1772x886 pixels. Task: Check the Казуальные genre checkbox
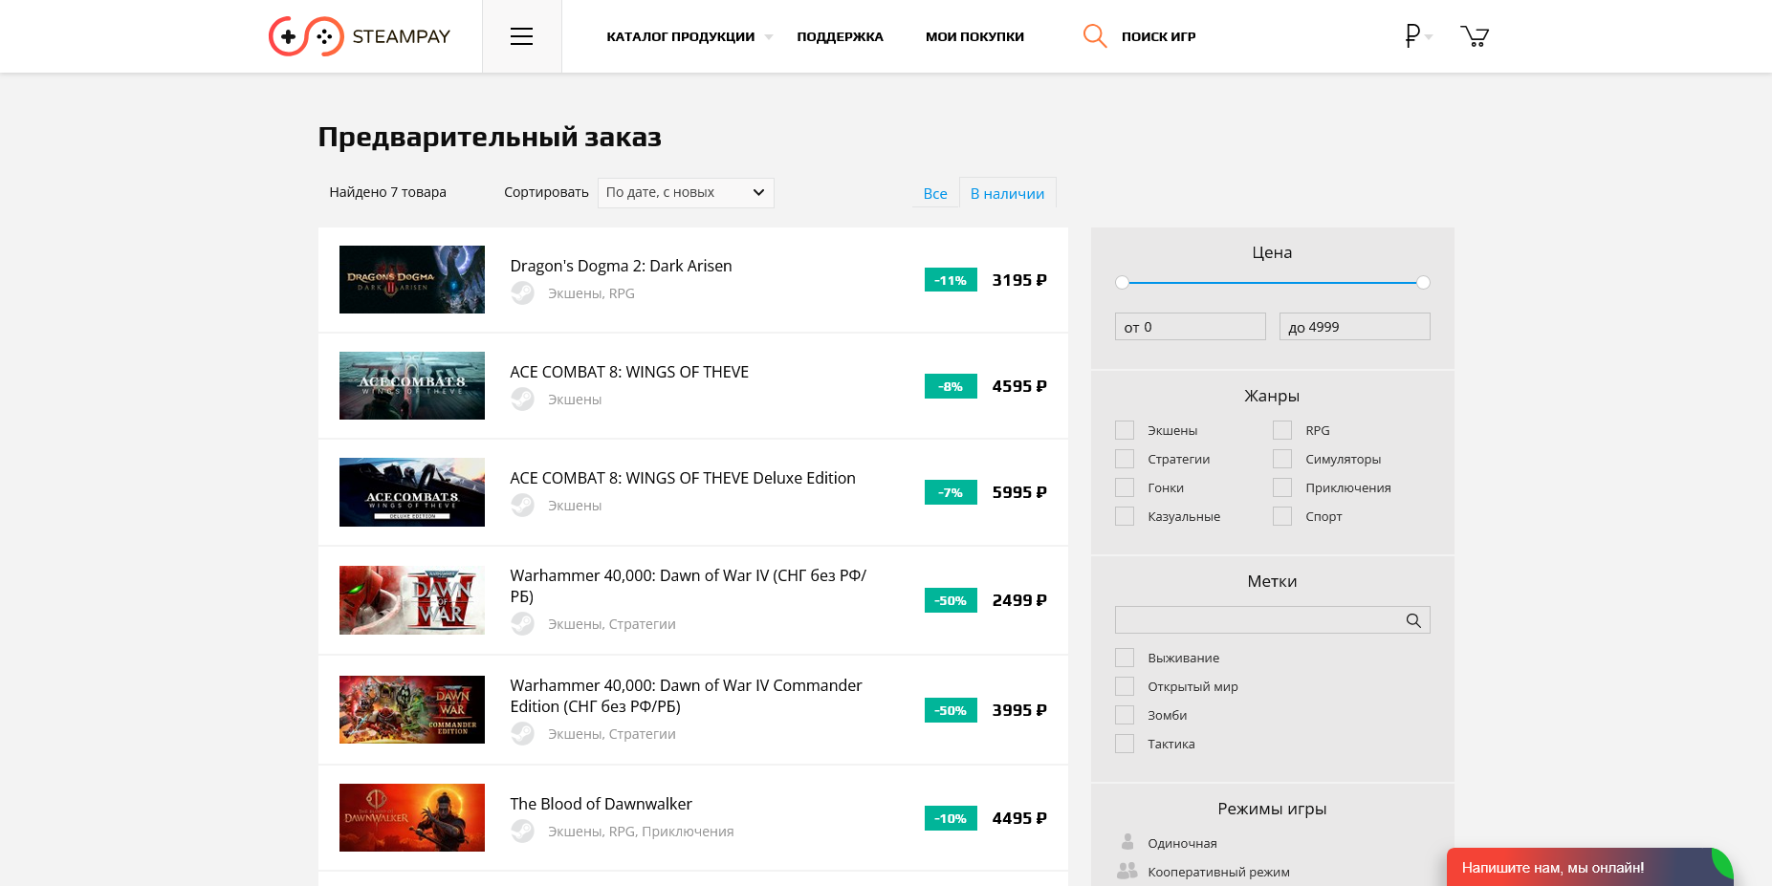coord(1125,516)
